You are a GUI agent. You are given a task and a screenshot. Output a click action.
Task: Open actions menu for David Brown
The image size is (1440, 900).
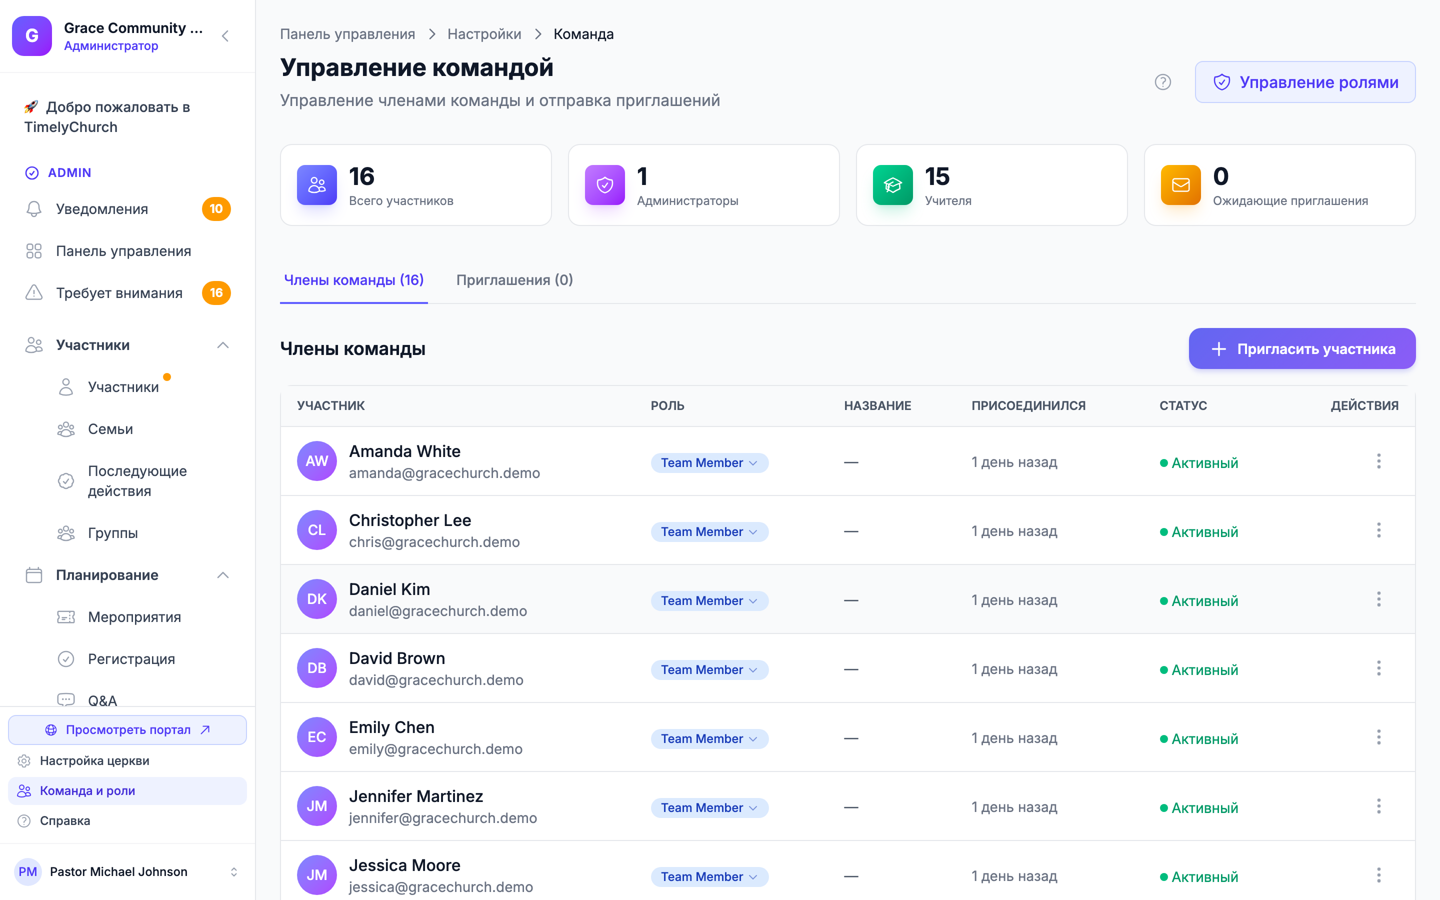1378,668
